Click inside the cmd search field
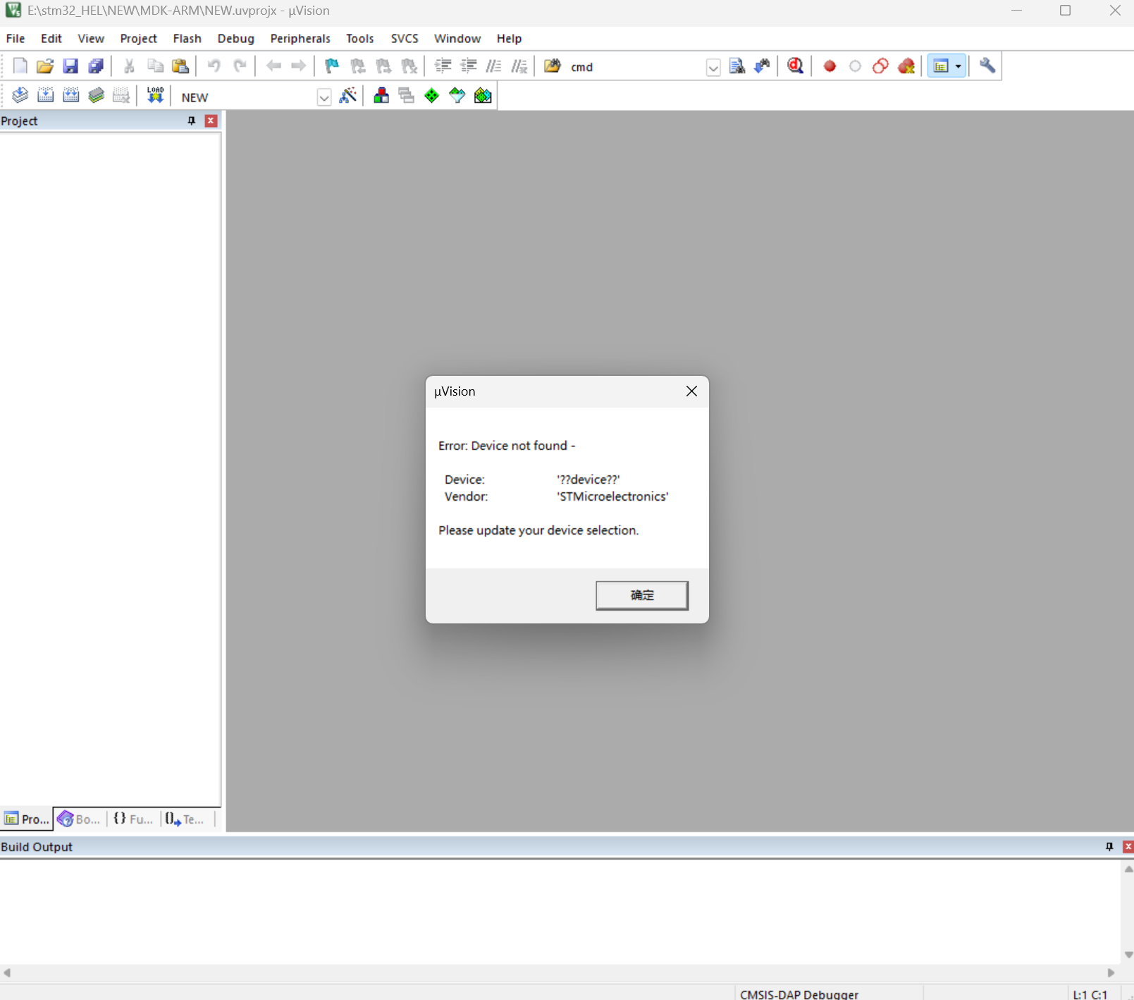Viewport: 1134px width, 1000px height. click(x=637, y=67)
